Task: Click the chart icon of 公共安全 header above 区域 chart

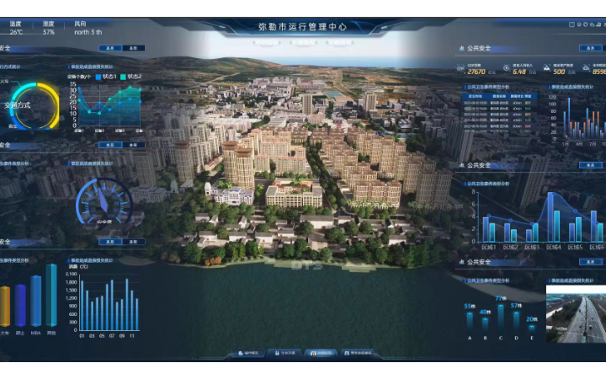Action: [461, 165]
